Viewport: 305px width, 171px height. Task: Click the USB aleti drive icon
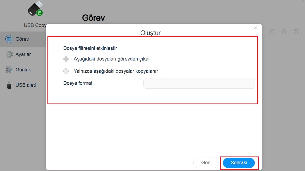coord(9,85)
